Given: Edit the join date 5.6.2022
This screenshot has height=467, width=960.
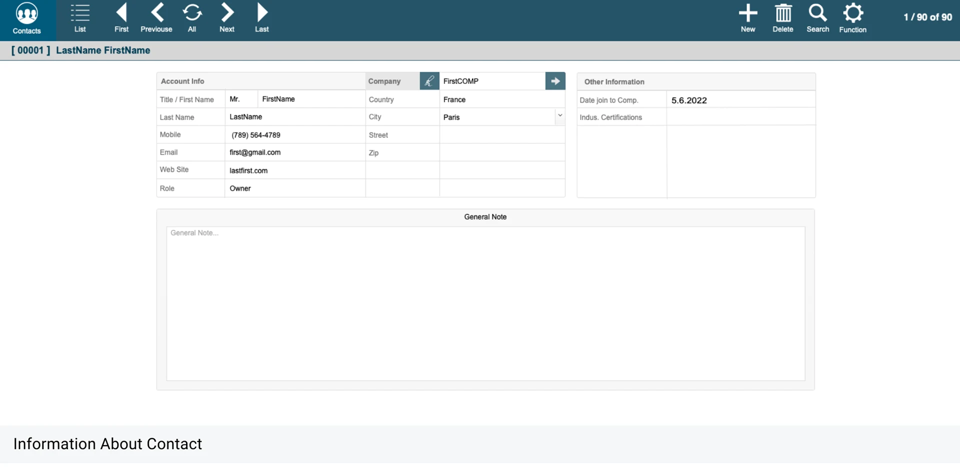Looking at the screenshot, I should (741, 100).
